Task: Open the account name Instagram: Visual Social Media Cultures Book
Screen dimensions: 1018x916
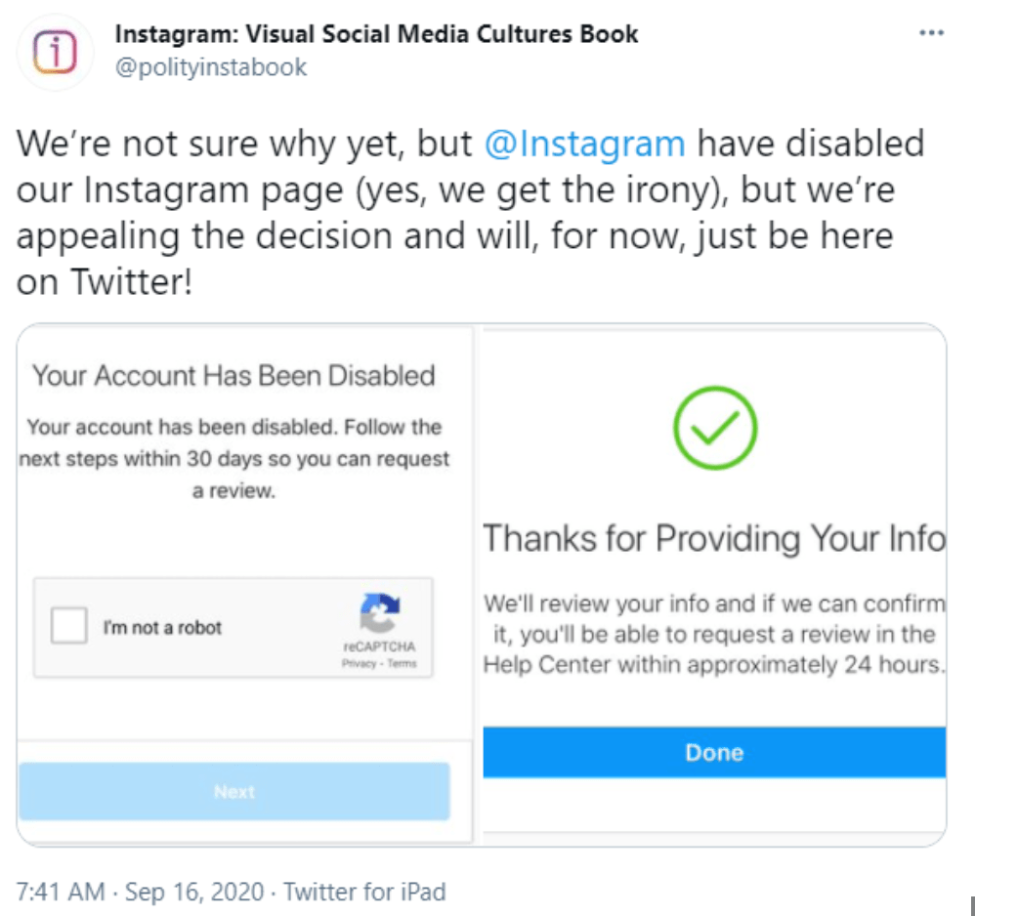Action: (x=376, y=34)
